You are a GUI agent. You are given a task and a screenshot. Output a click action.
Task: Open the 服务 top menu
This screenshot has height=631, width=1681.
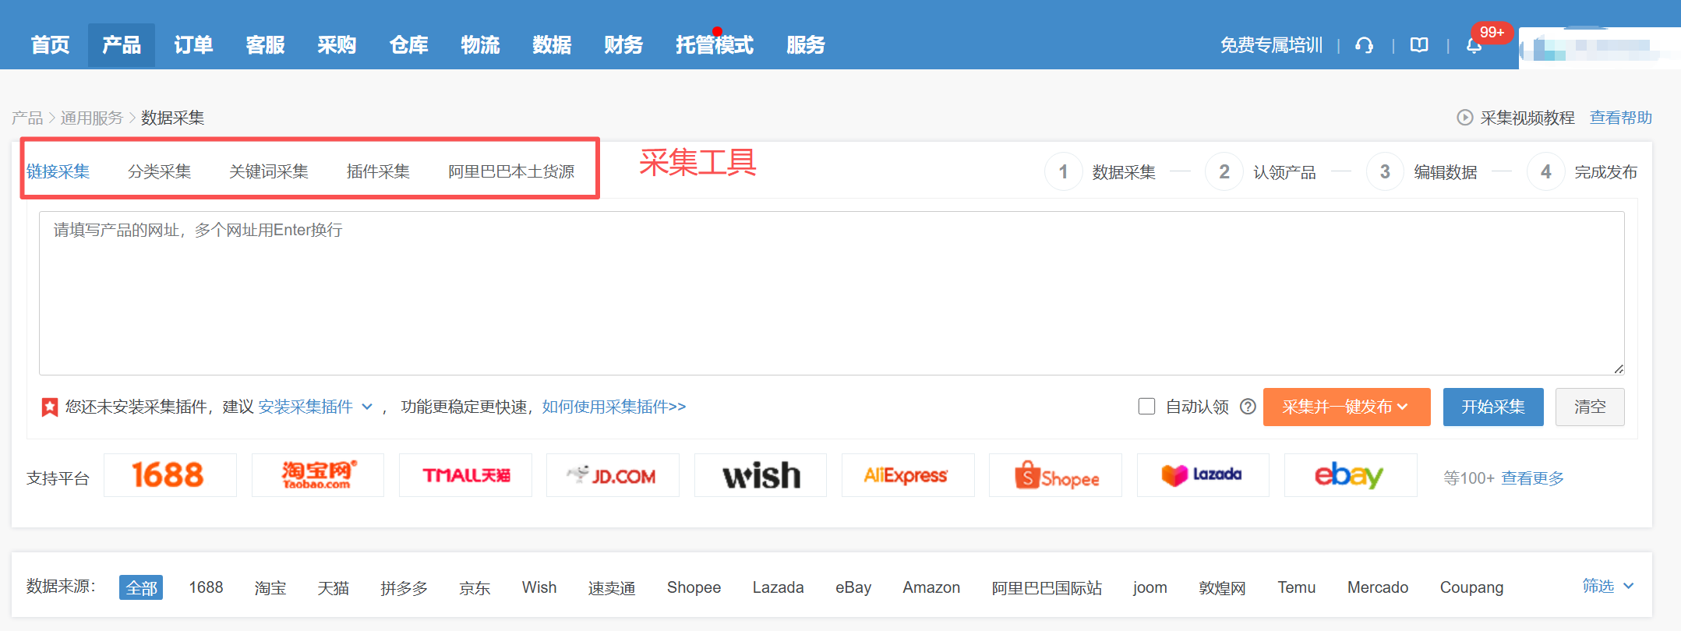pos(806,45)
